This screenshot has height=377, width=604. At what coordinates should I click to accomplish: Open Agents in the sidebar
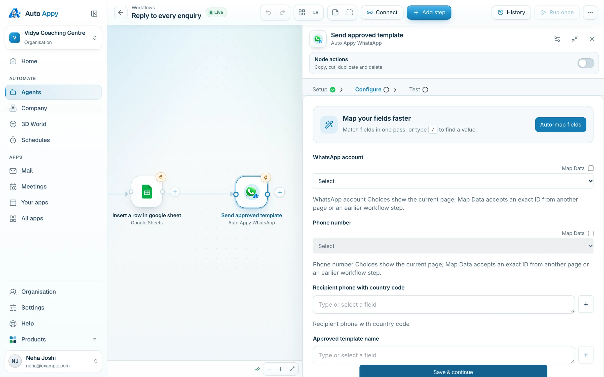53,92
